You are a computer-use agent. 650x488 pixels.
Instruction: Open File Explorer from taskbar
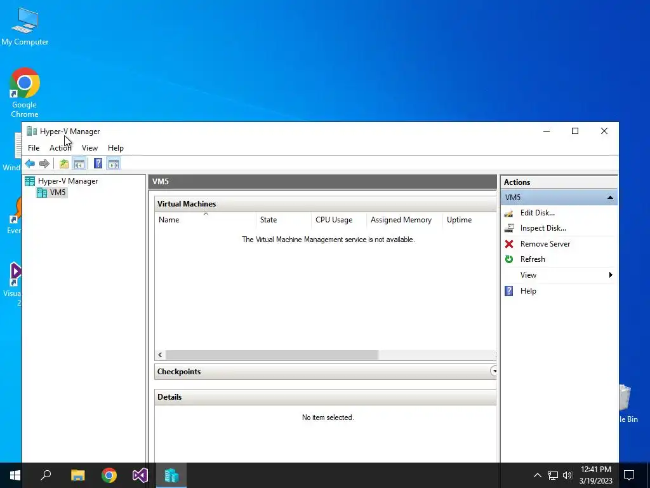(77, 475)
